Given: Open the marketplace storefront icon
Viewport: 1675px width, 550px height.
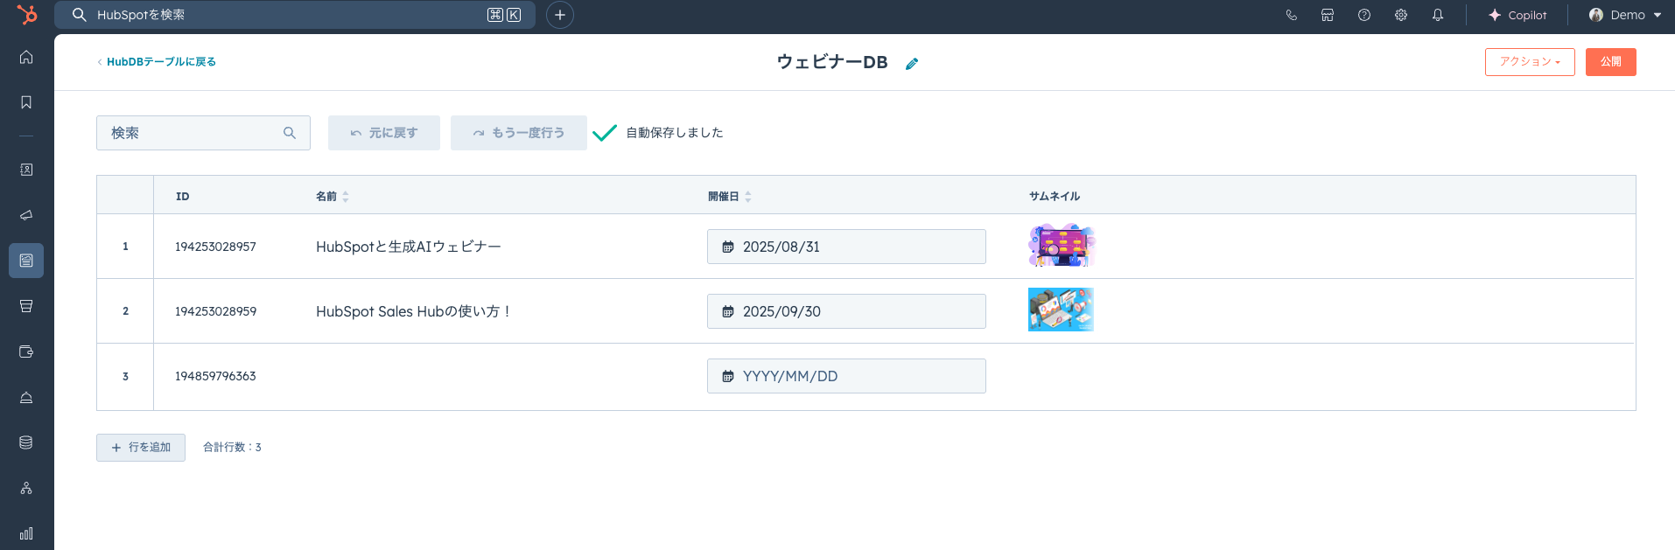Looking at the screenshot, I should point(1328,15).
